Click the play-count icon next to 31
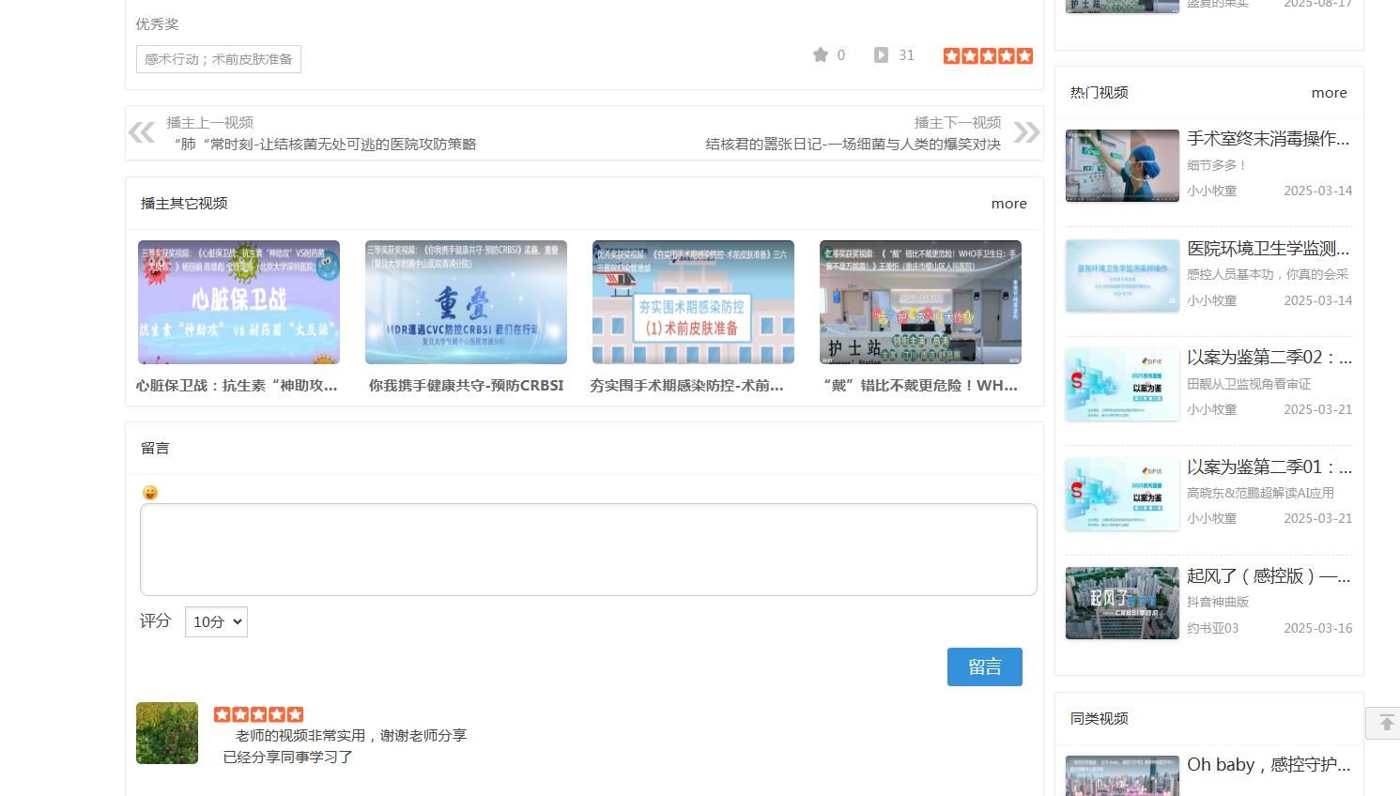The image size is (1400, 796). point(880,54)
